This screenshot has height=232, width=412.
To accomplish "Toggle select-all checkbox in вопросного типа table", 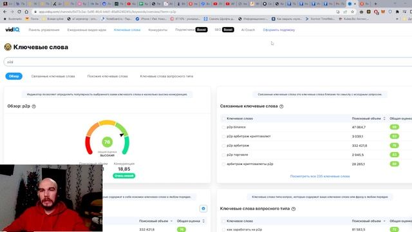I will [x=223, y=221].
